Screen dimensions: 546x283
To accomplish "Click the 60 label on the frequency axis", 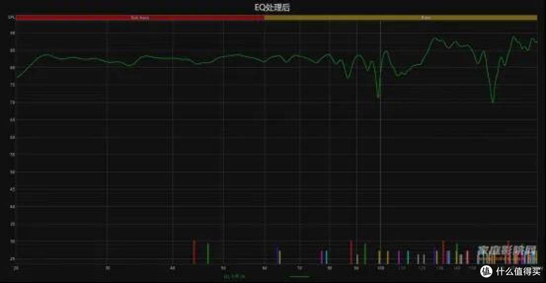I will pos(264,268).
